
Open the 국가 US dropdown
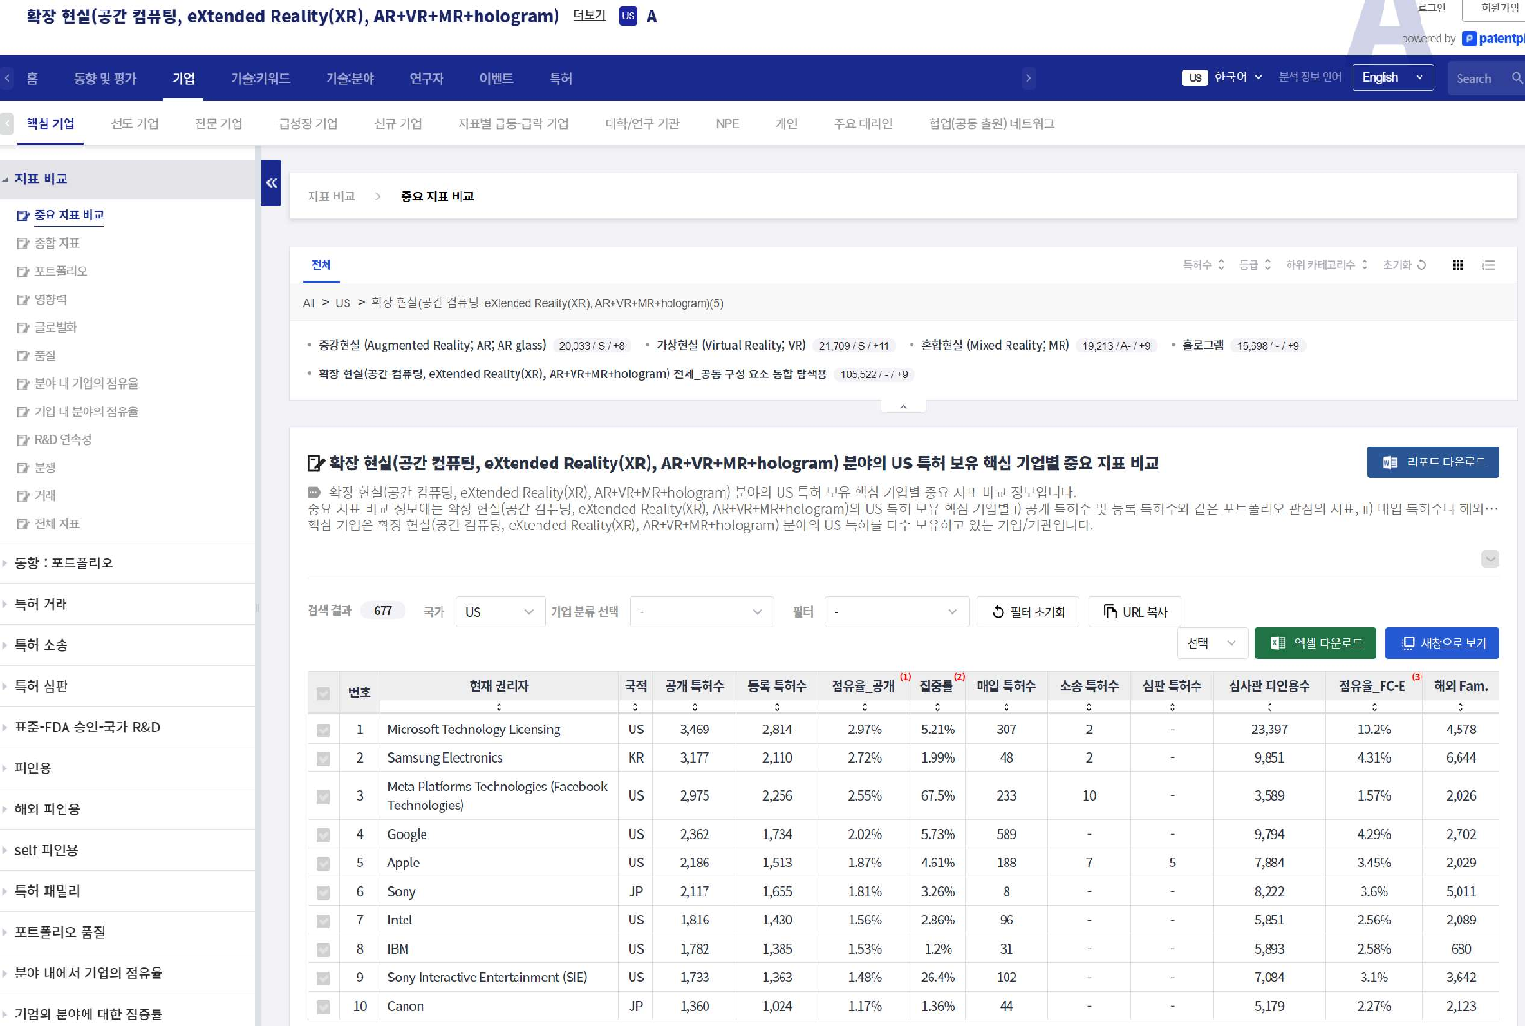click(x=500, y=612)
